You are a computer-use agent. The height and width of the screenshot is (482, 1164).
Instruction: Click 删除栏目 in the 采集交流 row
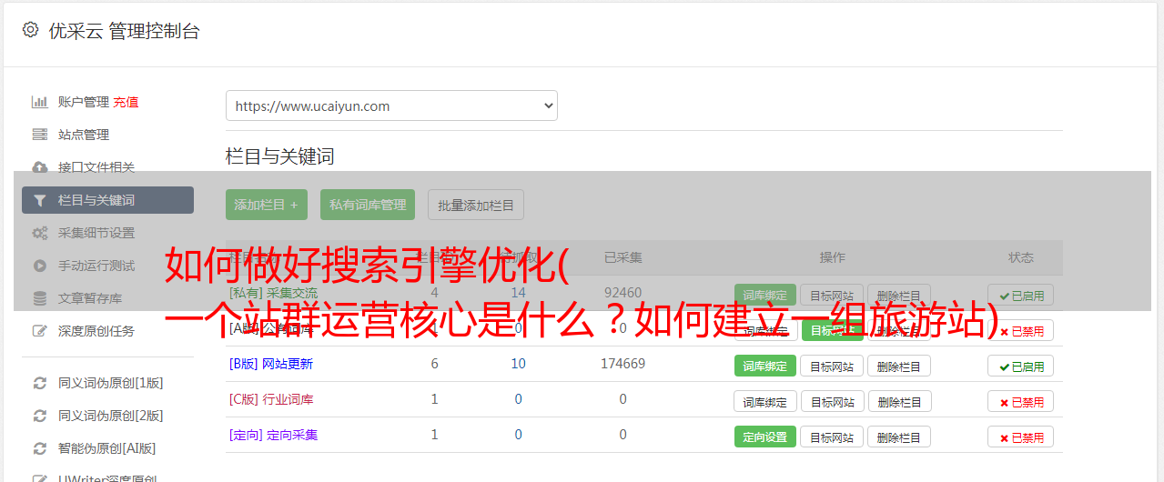[899, 295]
